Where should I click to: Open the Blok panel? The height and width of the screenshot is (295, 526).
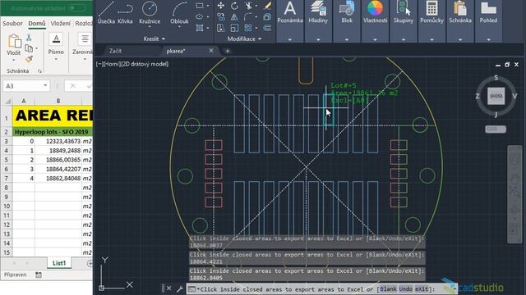(347, 20)
